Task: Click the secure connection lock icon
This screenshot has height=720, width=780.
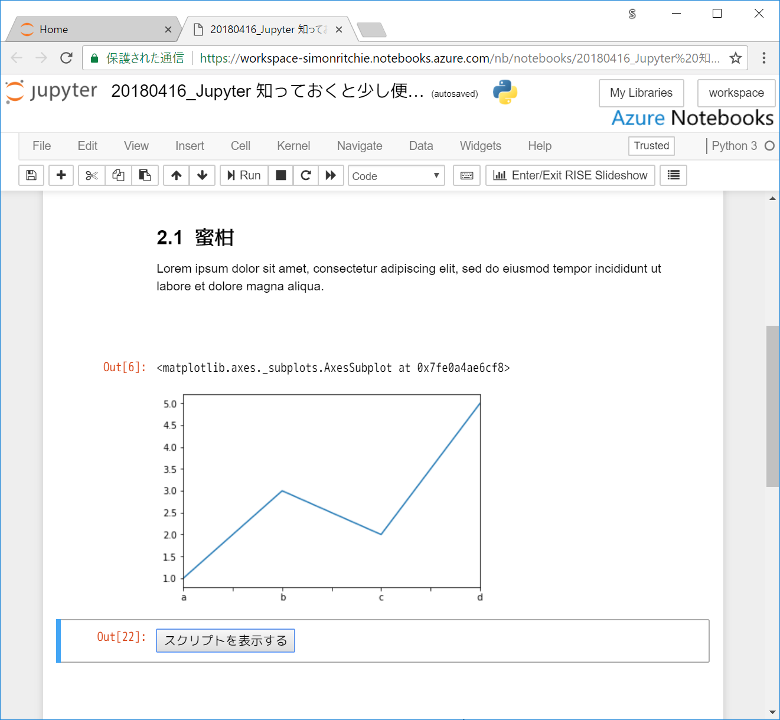Action: pos(94,58)
